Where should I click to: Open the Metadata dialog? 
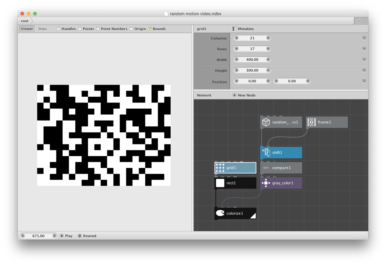pos(243,29)
